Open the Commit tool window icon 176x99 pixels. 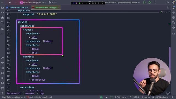[2, 13]
